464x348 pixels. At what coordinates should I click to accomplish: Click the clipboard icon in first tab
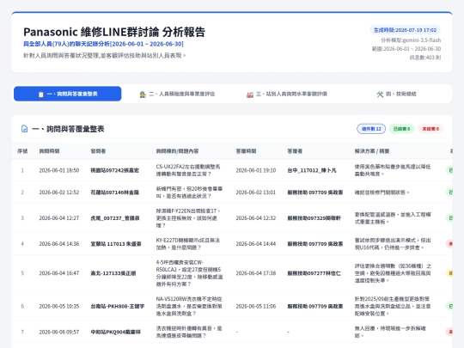[41, 95]
